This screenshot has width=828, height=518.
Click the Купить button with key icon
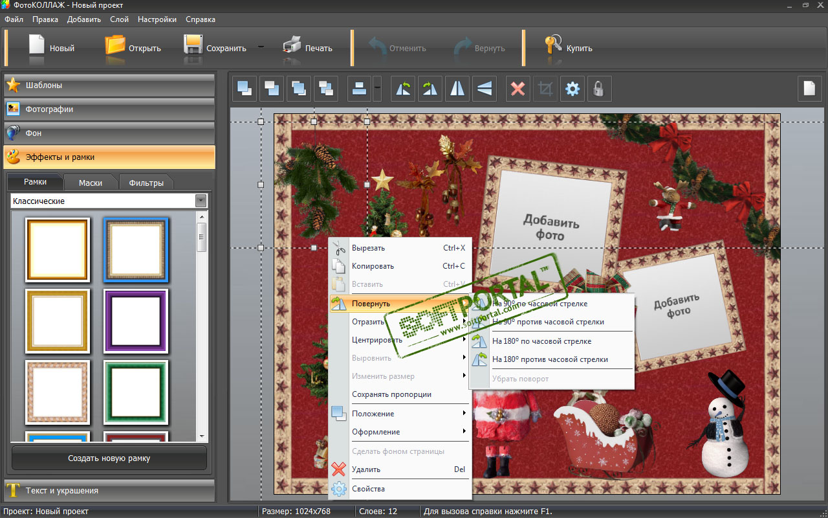569,48
